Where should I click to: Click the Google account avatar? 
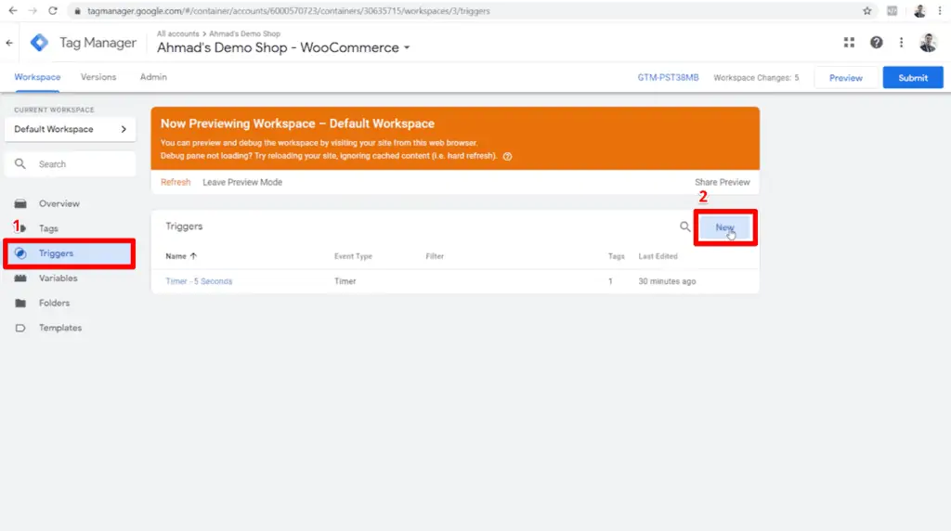click(x=928, y=43)
